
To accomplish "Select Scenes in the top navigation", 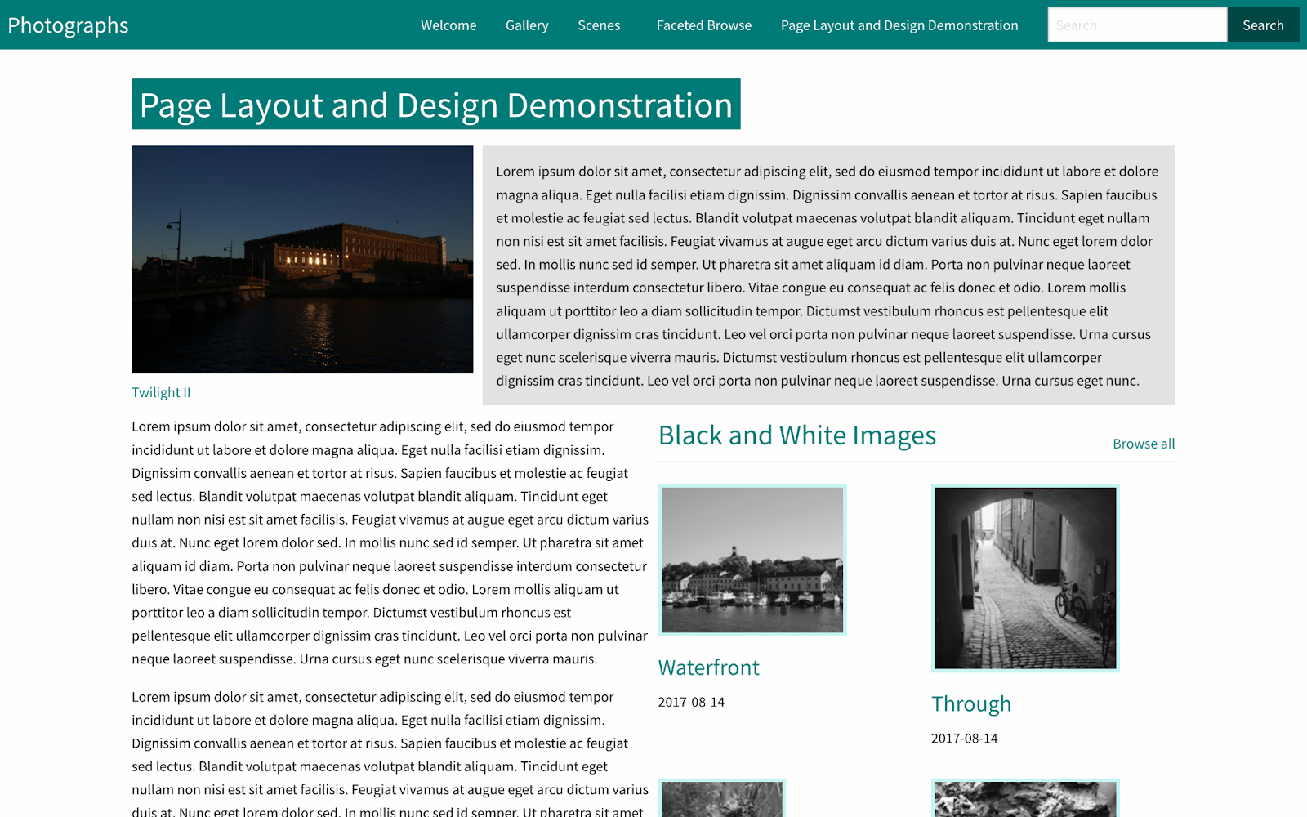I will coord(599,25).
